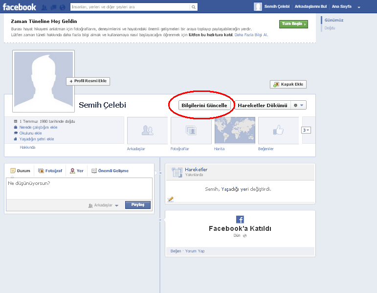Jump to Günümüz in timeline navigator
The image size is (377, 293).
334,20
